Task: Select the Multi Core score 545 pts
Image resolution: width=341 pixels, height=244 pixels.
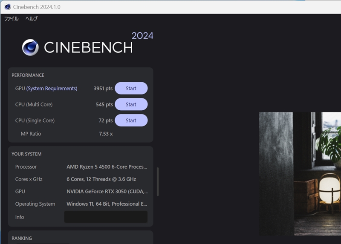Action: 104,104
